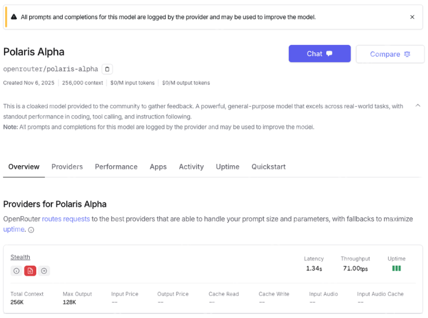The width and height of the screenshot is (428, 318).
Task: Copy the openrouter/polaris-alpha model ID
Action: click(x=107, y=69)
